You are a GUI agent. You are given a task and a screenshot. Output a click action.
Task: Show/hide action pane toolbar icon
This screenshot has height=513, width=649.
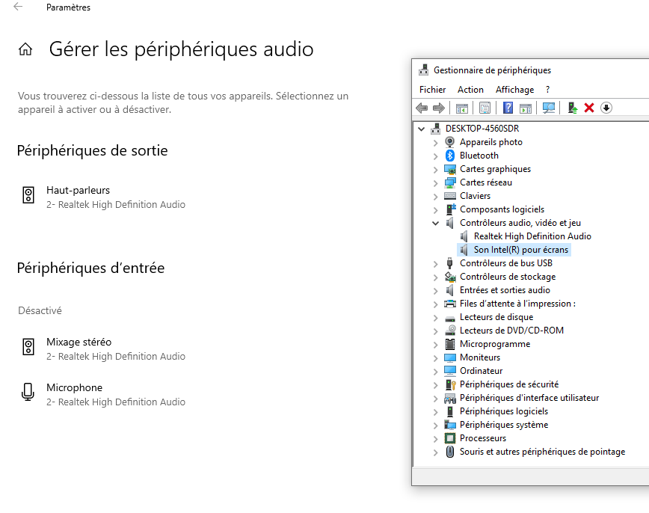526,108
